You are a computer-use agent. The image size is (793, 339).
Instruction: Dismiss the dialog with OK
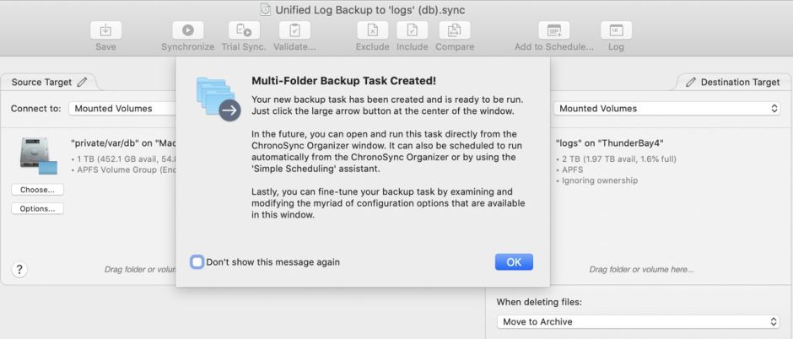[514, 261]
